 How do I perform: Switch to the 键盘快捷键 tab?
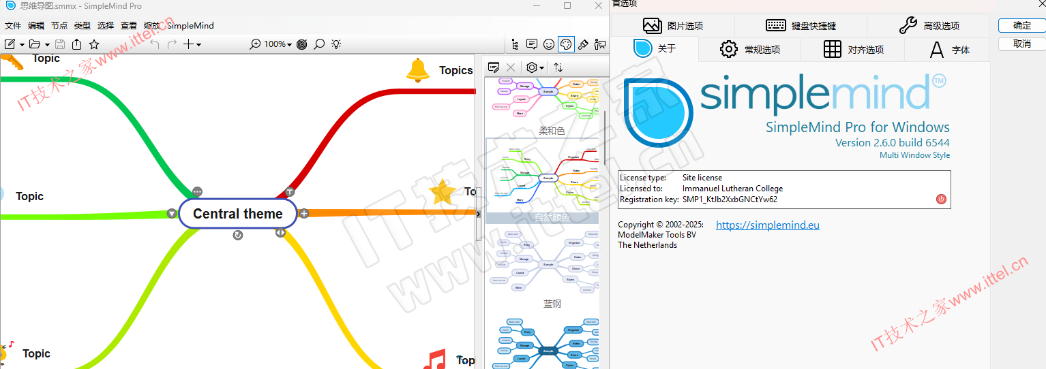801,26
